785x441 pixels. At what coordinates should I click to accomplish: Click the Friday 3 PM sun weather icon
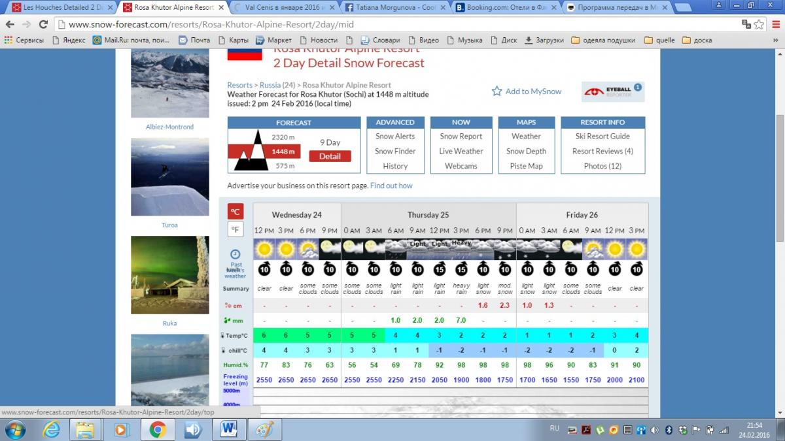pyautogui.click(x=637, y=248)
